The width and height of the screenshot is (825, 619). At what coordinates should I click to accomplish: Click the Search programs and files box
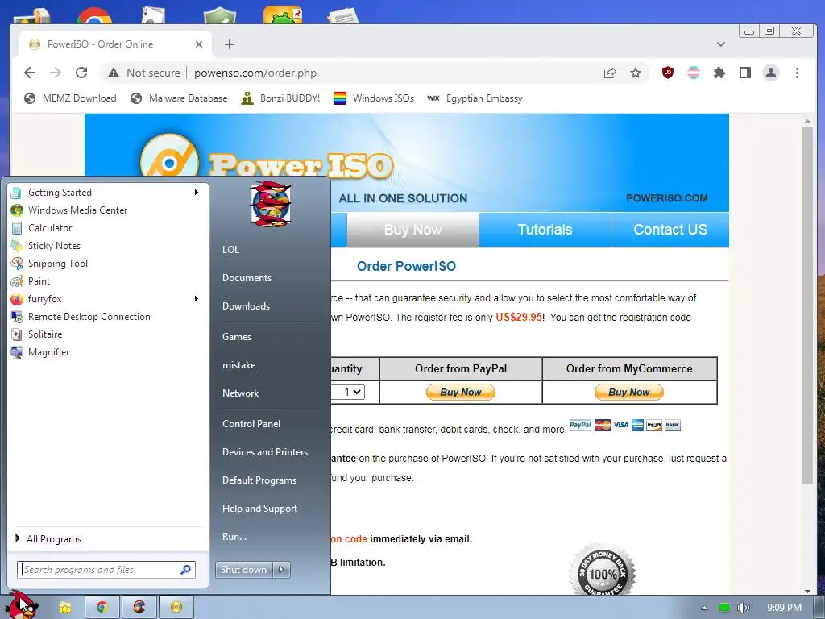[106, 570]
